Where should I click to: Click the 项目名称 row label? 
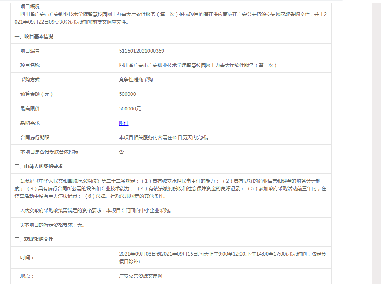(x=30, y=65)
